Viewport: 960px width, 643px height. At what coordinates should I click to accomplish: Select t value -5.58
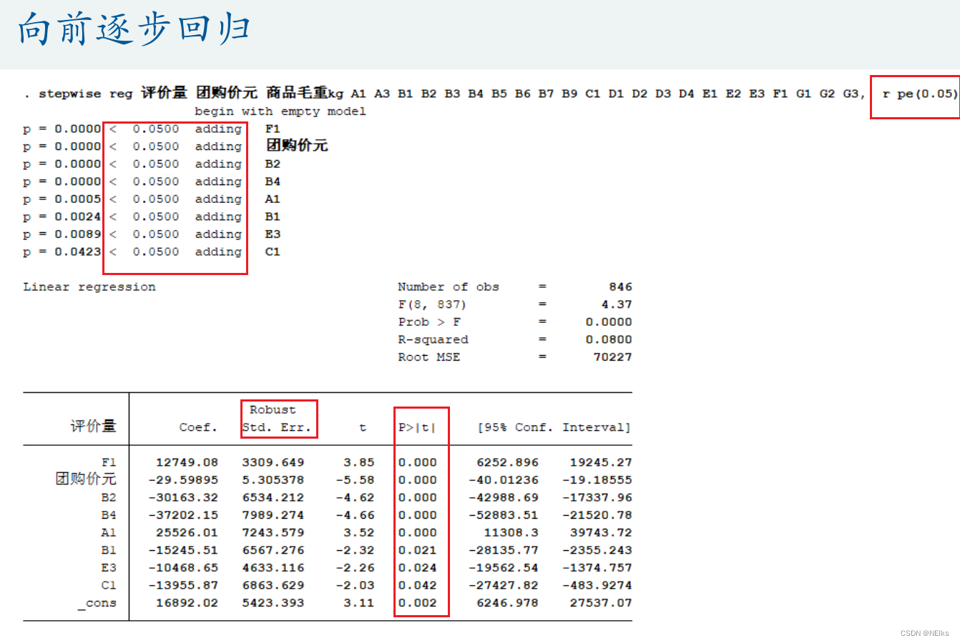(355, 480)
